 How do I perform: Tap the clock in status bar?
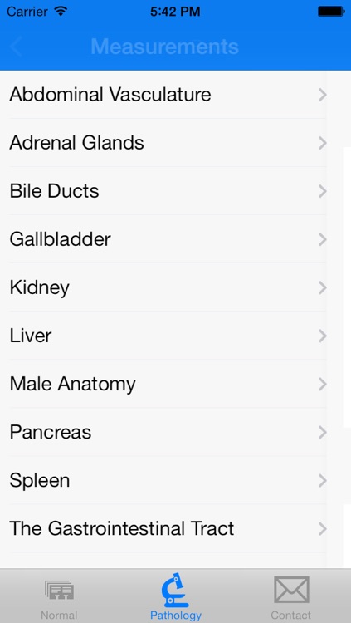click(x=175, y=12)
